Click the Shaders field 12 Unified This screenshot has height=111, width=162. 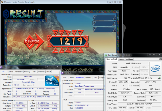pos(127,89)
